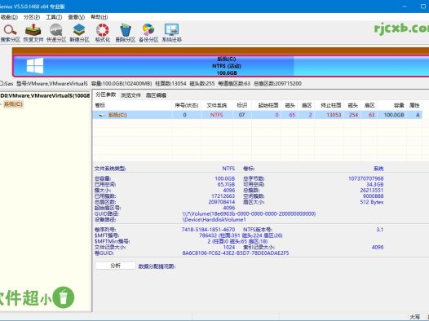
Task: Select HD0:VMware disk in tree
Action: coord(45,95)
